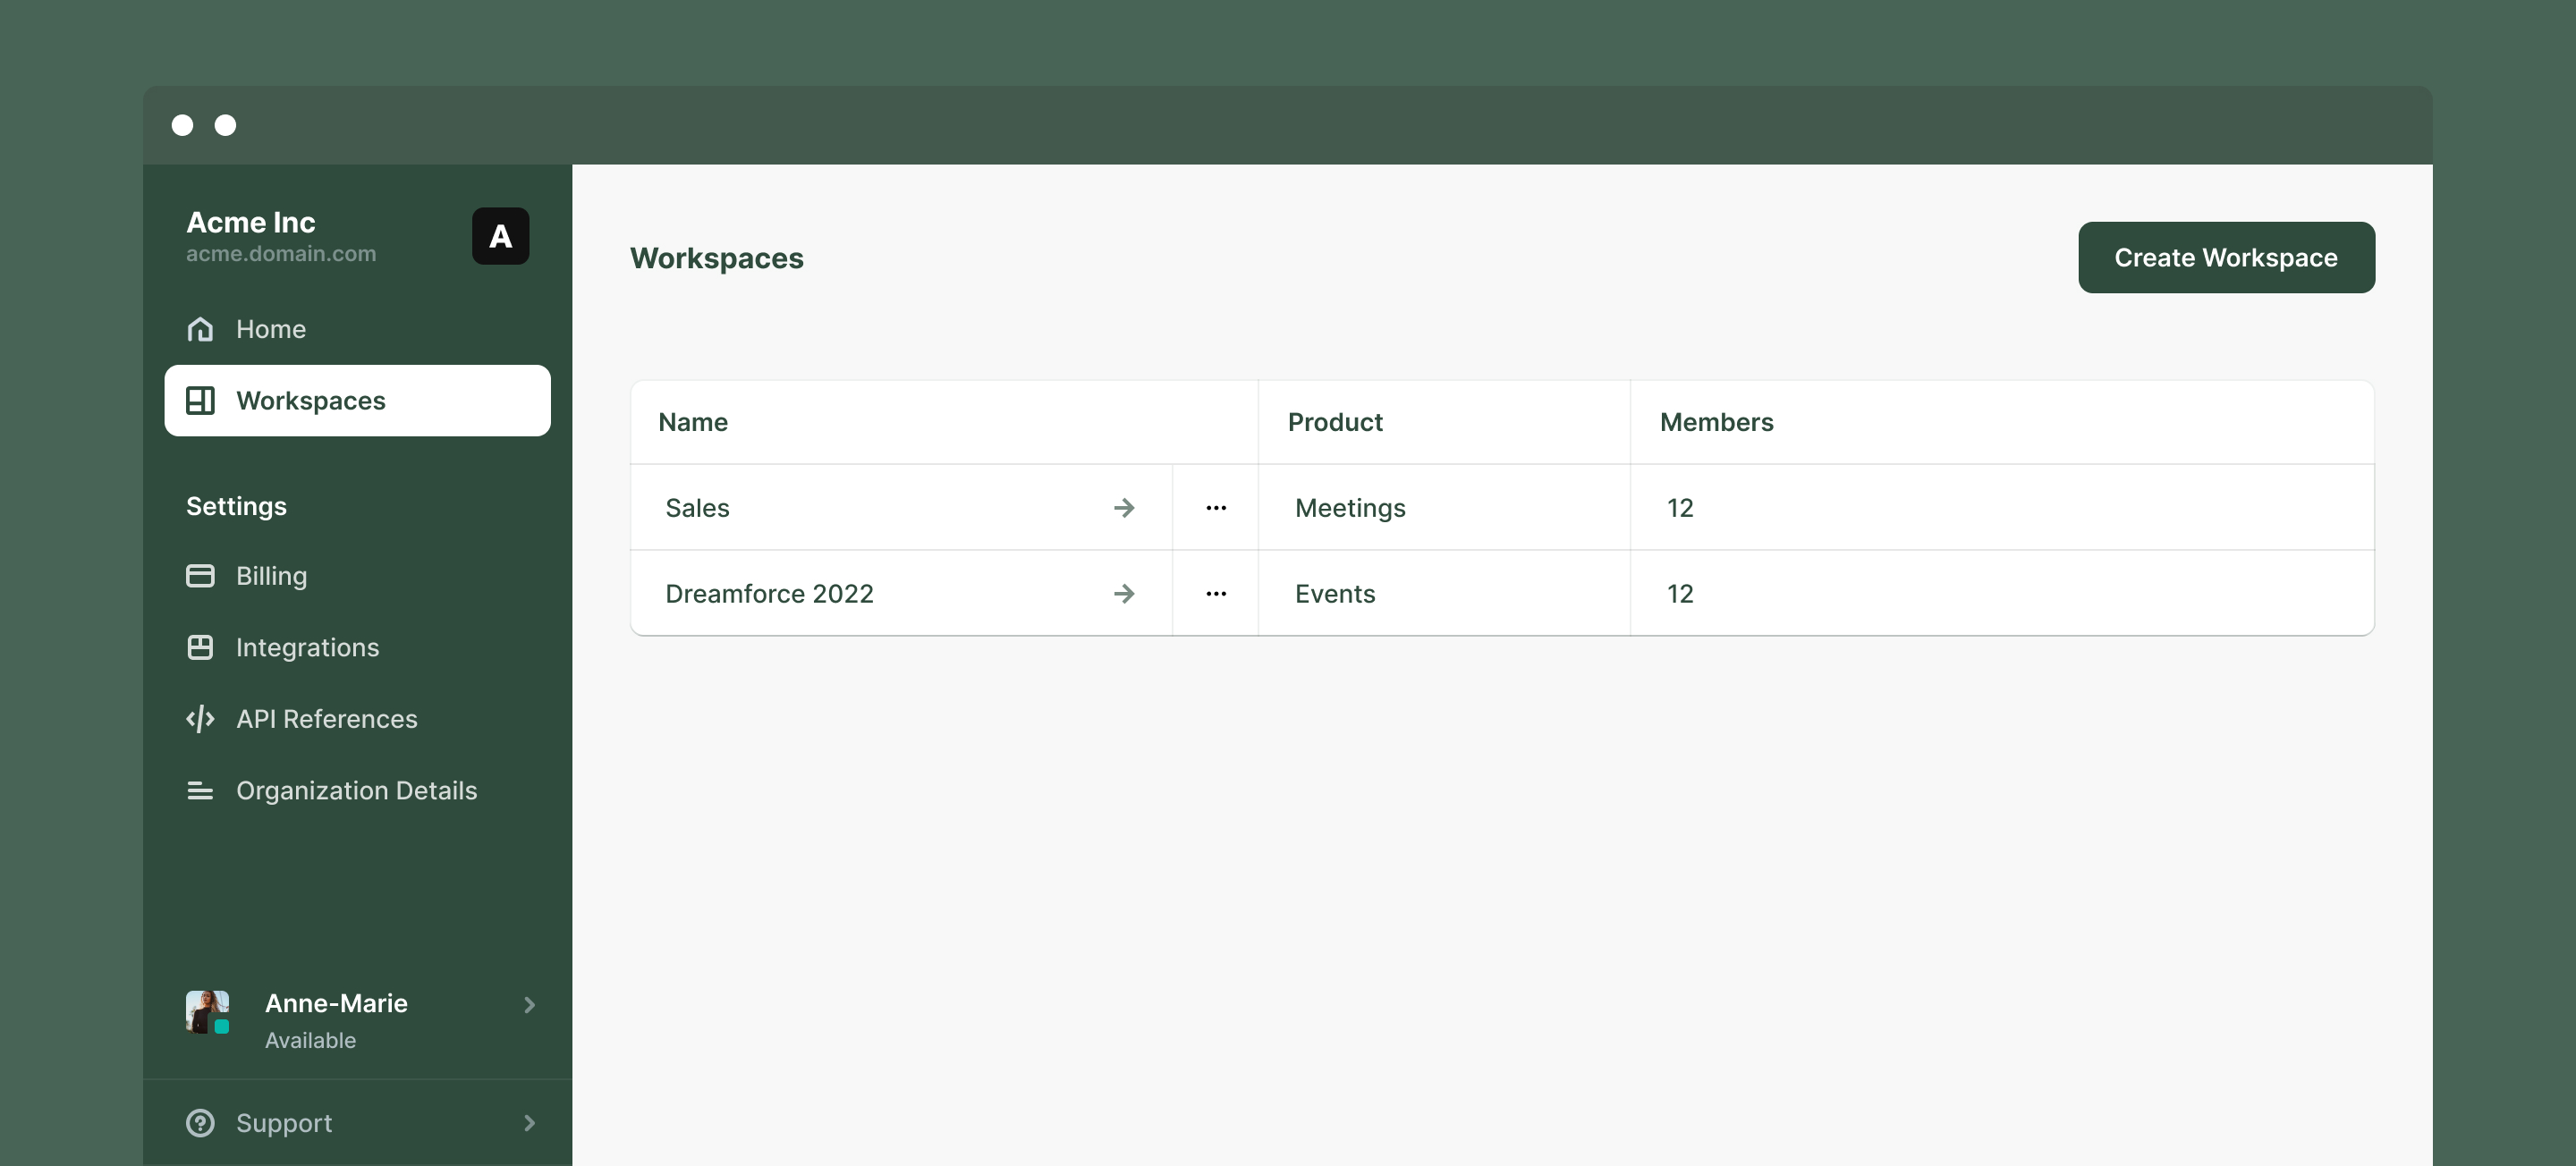Image resolution: width=2576 pixels, height=1166 pixels.
Task: Open the three-dot menu for Sales row
Action: 1216,508
